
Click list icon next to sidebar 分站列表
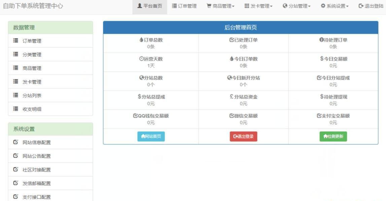pyautogui.click(x=15, y=95)
